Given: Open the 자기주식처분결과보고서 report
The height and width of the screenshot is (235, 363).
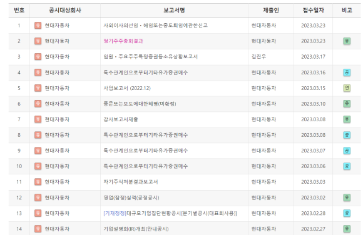Looking at the screenshot, I should pos(131,182).
